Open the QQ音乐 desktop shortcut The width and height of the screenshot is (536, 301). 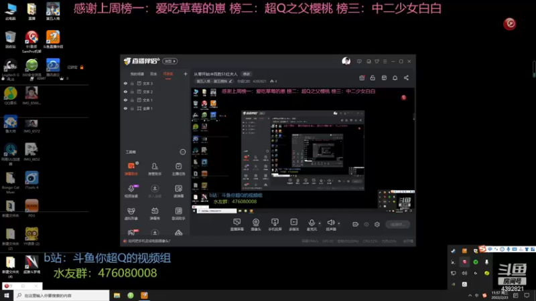coord(11,96)
